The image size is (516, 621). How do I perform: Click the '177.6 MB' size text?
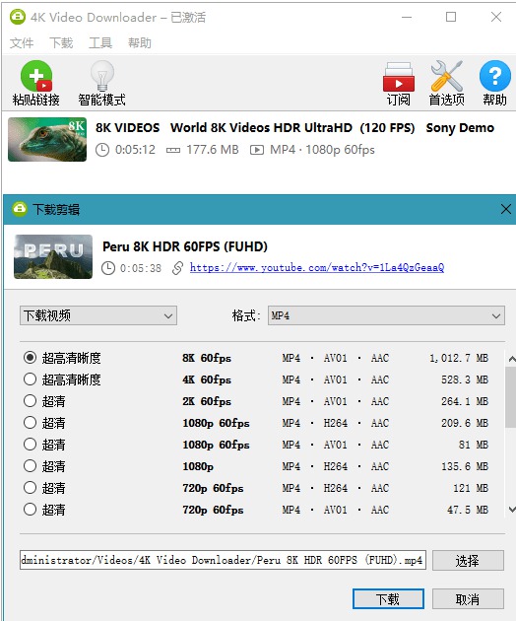coord(213,150)
